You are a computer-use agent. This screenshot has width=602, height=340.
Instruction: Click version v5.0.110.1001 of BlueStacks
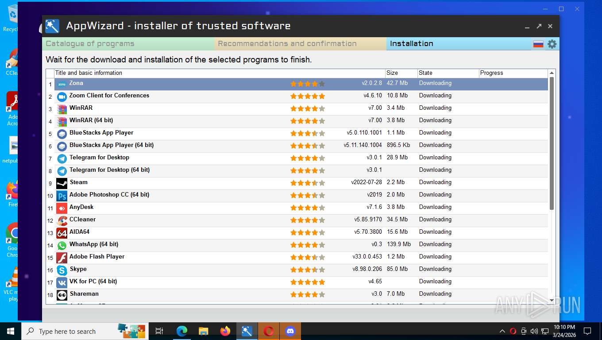point(364,133)
